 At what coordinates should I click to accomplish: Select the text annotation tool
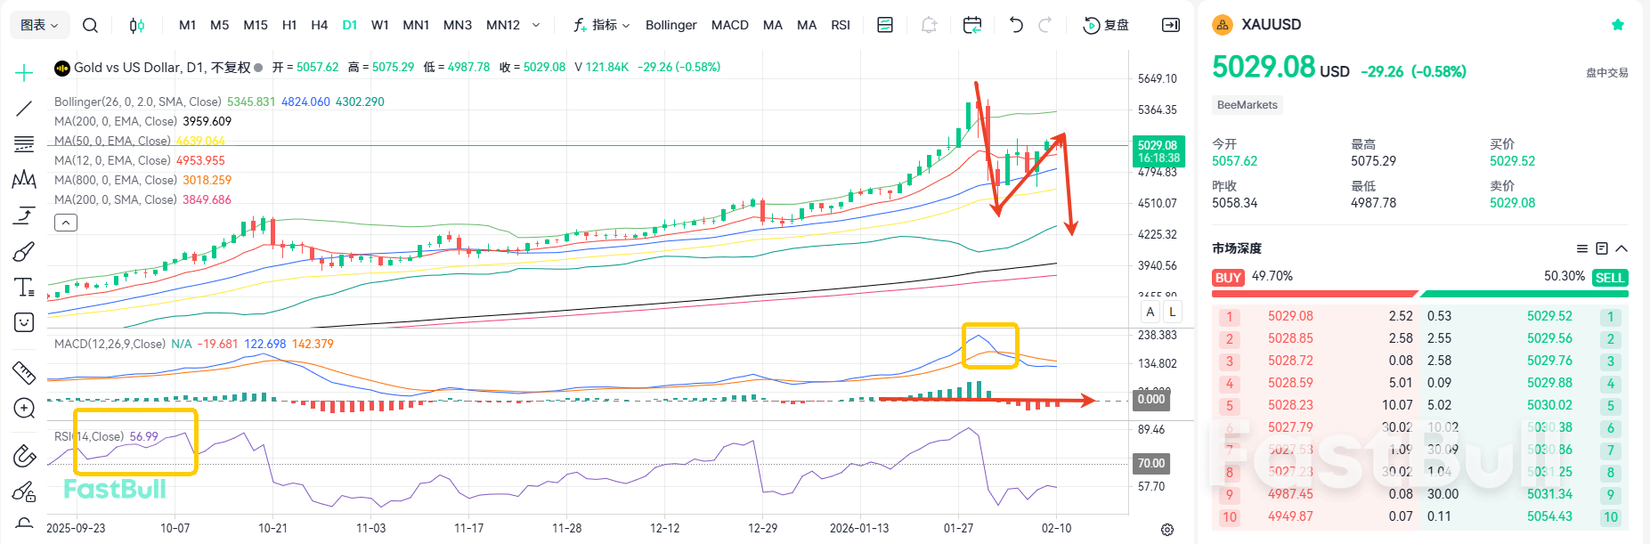(24, 288)
